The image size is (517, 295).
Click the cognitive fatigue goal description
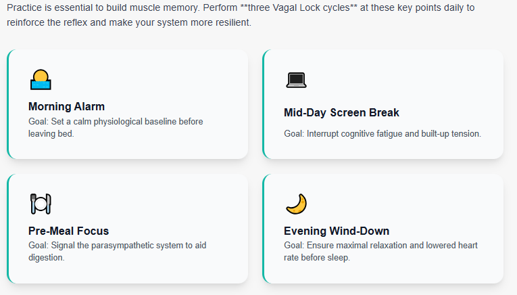383,133
